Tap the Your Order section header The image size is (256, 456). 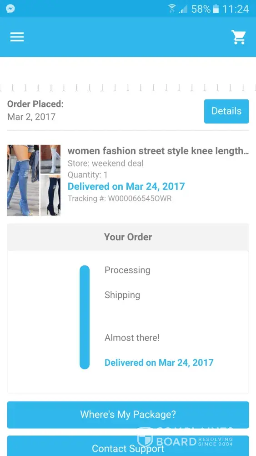[x=128, y=237]
